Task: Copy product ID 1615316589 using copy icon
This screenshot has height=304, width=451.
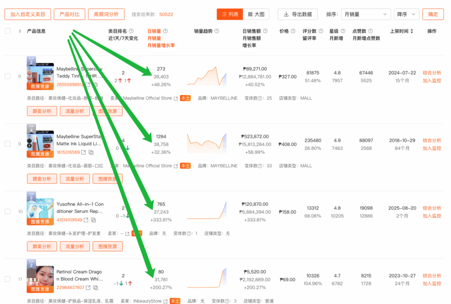Action: (x=91, y=152)
